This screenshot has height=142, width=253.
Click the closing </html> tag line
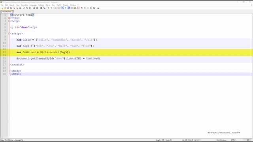(x=15, y=74)
